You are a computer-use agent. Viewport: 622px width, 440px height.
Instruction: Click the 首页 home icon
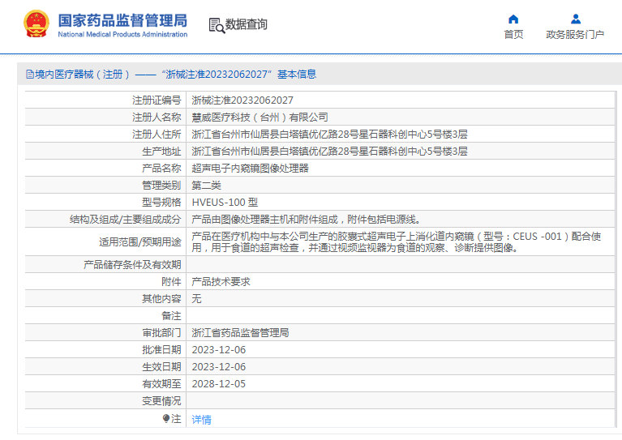click(x=513, y=19)
